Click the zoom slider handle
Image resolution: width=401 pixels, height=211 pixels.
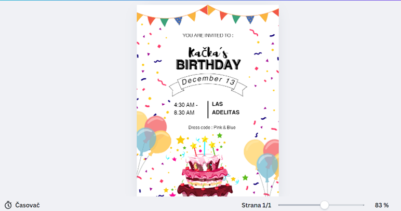point(325,205)
